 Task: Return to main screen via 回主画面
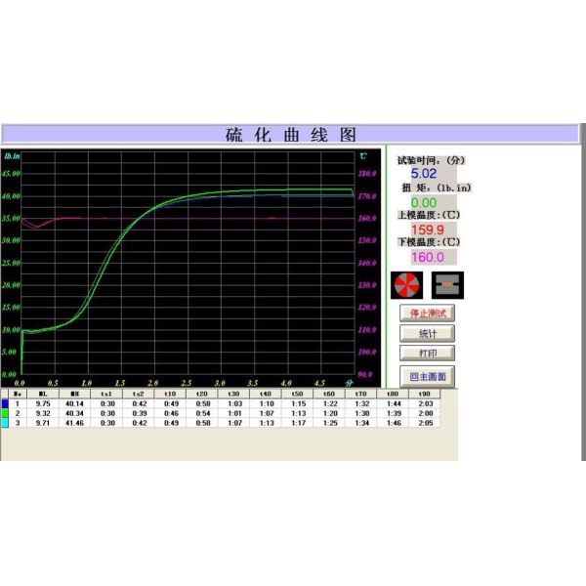(x=427, y=376)
